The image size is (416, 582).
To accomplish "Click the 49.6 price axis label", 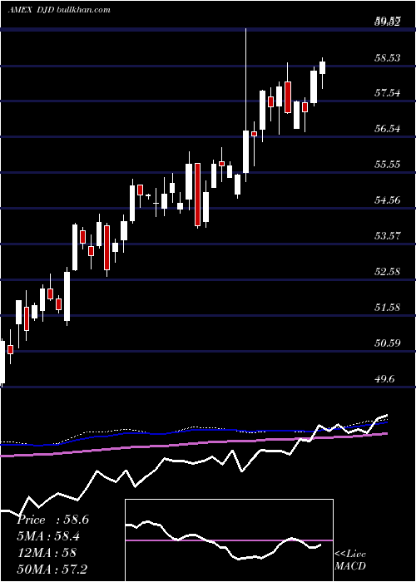I will tap(384, 379).
